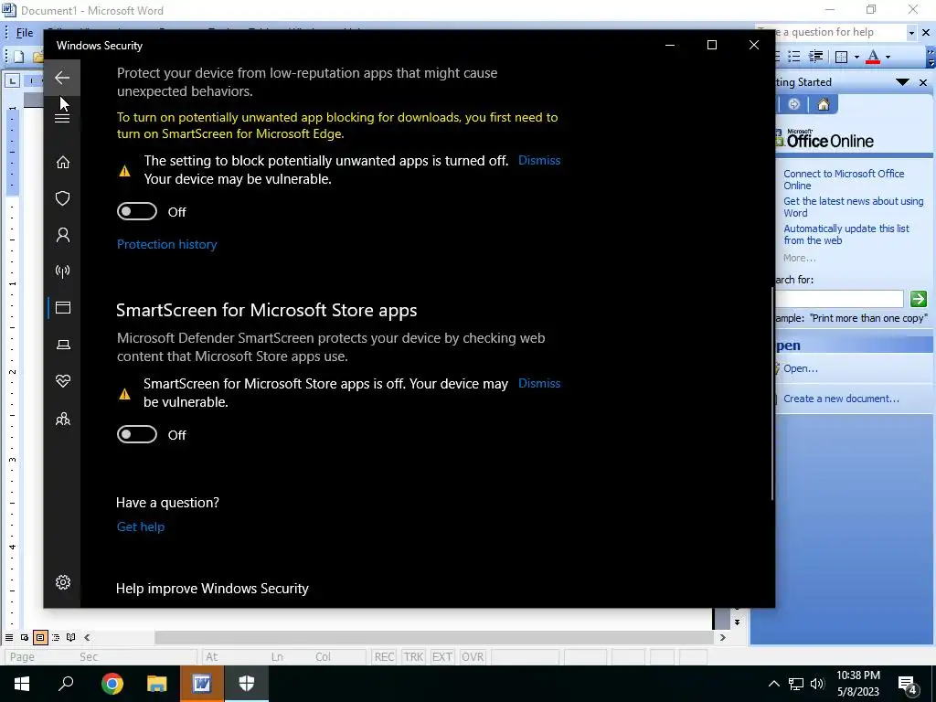Go to Home in the Windows Security sidebar
Screen dimensions: 936x702
(x=63, y=163)
